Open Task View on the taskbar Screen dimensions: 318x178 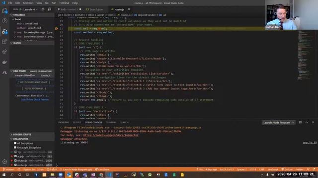(28, 175)
